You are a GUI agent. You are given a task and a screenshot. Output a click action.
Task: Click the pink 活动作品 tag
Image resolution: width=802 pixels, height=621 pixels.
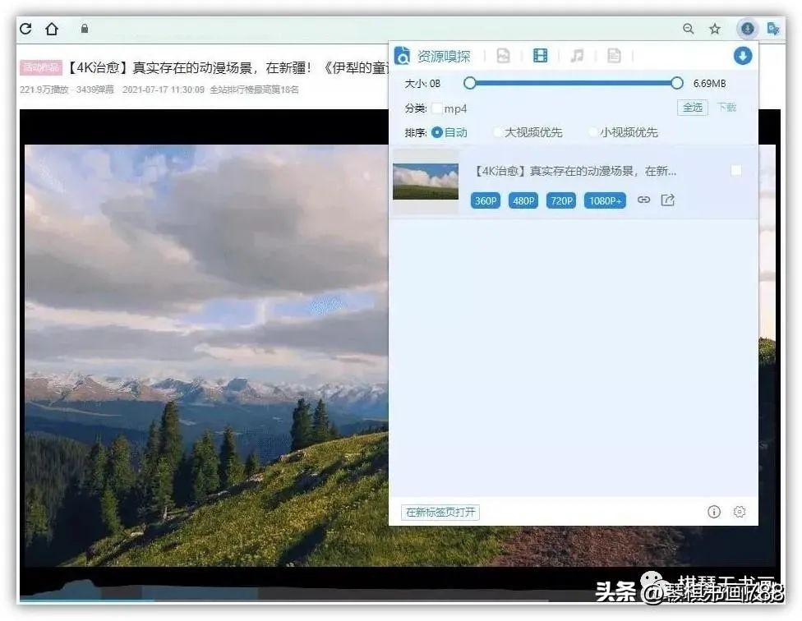[41, 67]
